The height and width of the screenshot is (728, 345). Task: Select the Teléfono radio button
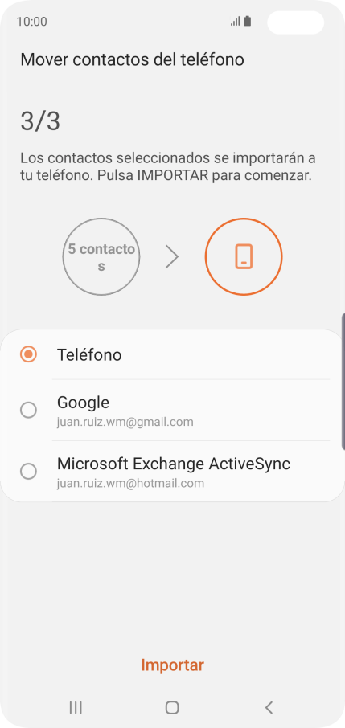[x=28, y=354]
